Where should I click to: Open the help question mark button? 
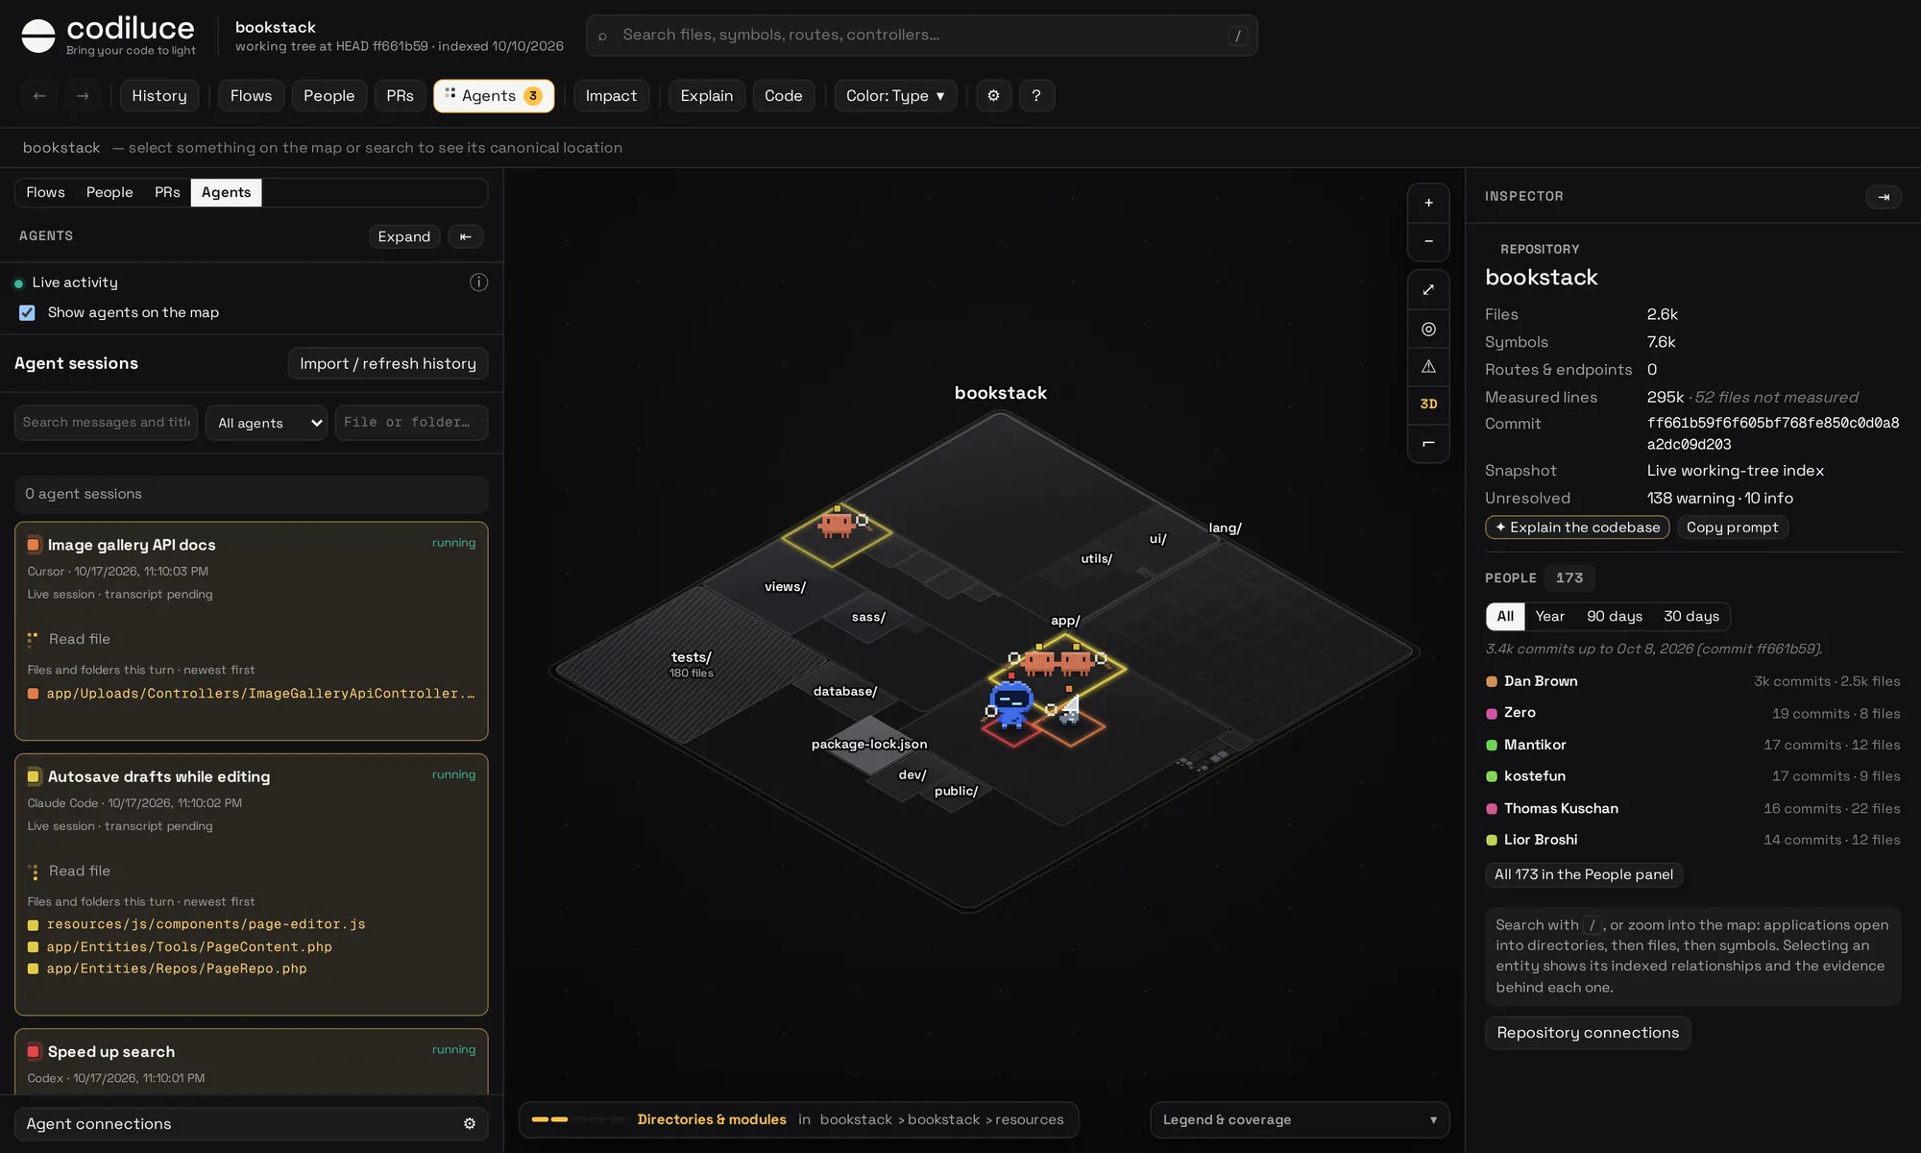coord(1036,96)
